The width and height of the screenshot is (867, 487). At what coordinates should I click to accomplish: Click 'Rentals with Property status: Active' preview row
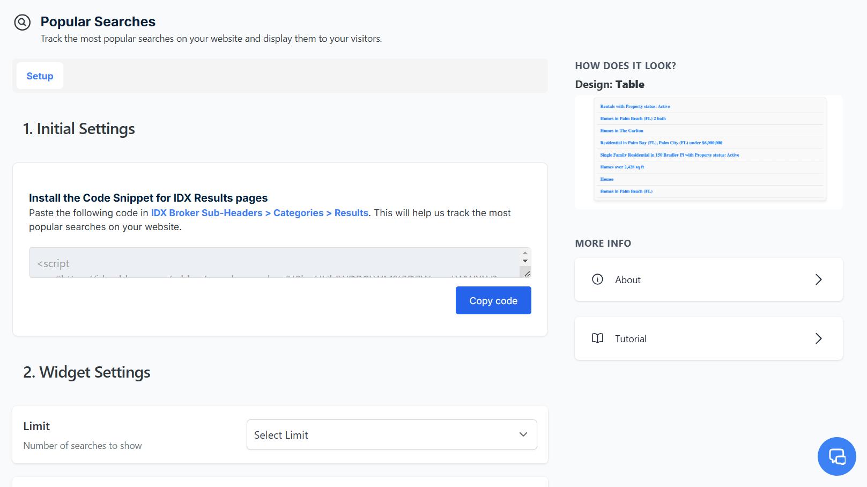point(635,107)
